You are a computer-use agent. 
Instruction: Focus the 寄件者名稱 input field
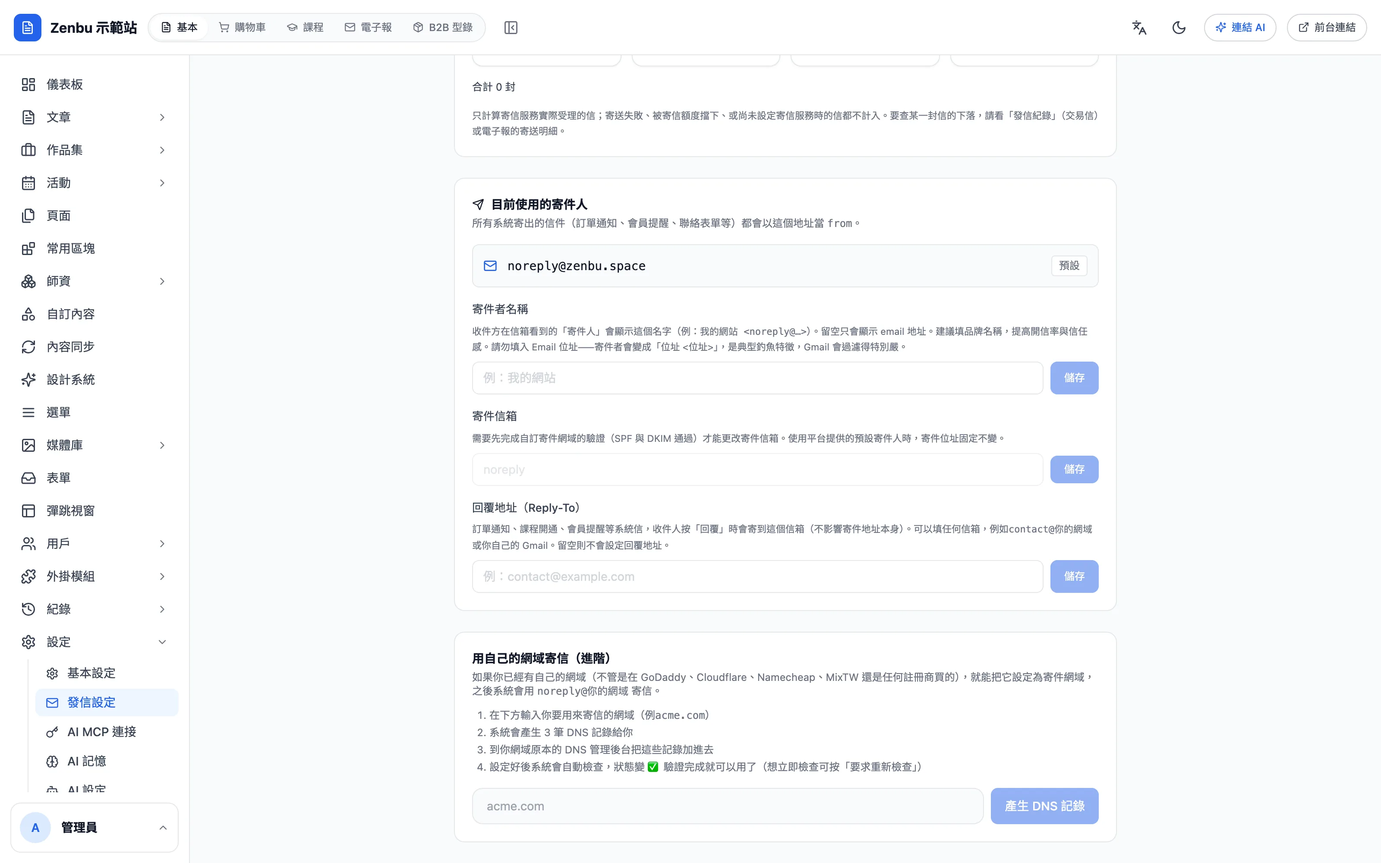[x=757, y=378]
